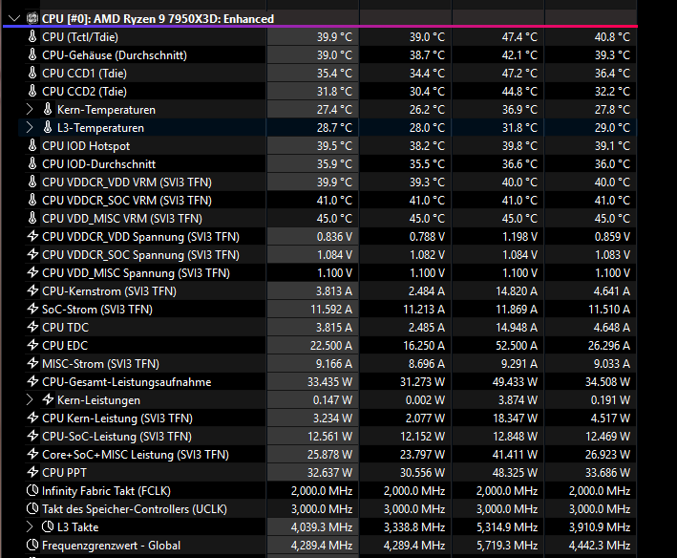Viewport: 677px width, 558px height.
Task: Click the 48.325 W value in CPU PPT row
Action: coord(515,473)
